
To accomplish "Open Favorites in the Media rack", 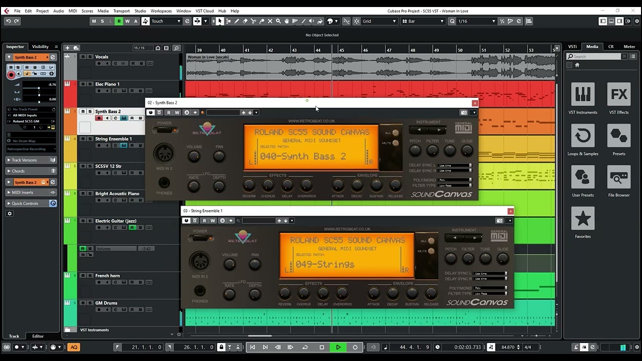I will click(583, 223).
